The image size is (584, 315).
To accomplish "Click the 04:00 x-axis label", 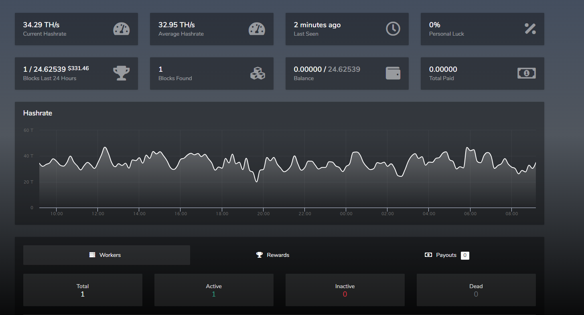I will [x=429, y=214].
